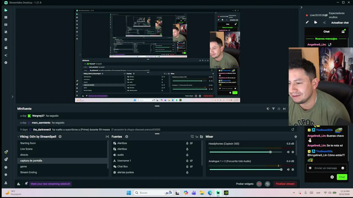Screen dimensions: 353x198
Task: Pause the Minifuente alert queue
Action: 279,109
